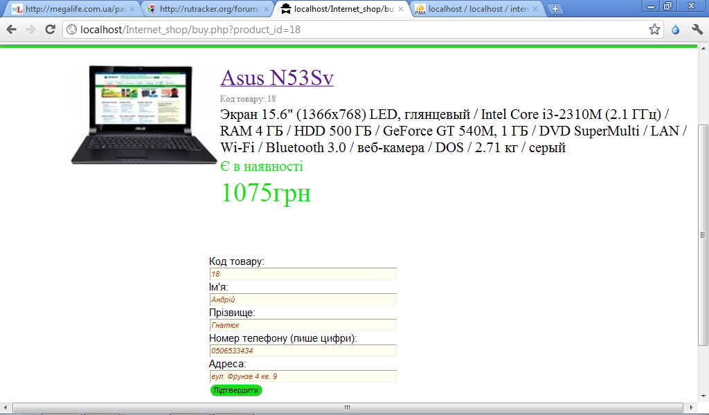Close the phpMyAdmin localhost tab

535,8
